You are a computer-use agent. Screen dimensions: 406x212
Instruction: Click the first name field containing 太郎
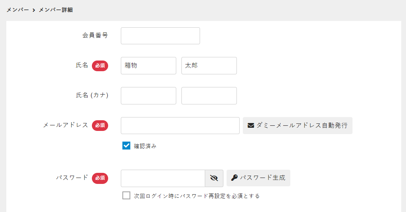(x=209, y=66)
